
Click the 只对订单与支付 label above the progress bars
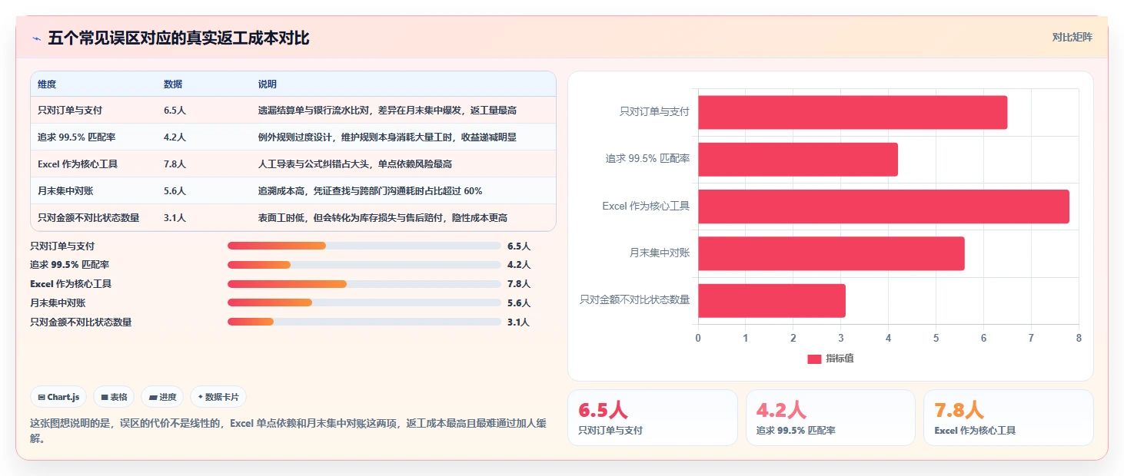[x=62, y=246]
